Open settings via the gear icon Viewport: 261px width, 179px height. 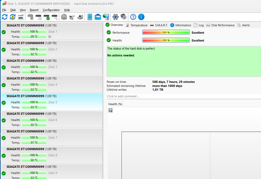click(116, 17)
